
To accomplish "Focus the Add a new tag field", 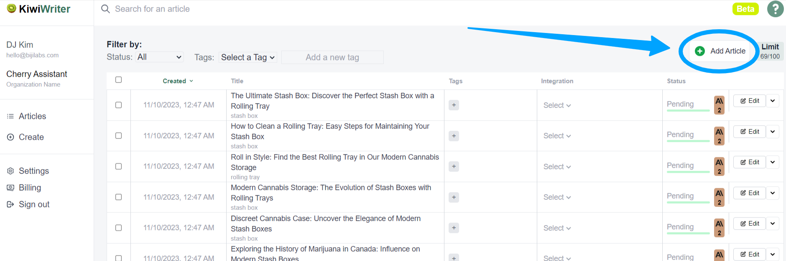I will tap(332, 58).
